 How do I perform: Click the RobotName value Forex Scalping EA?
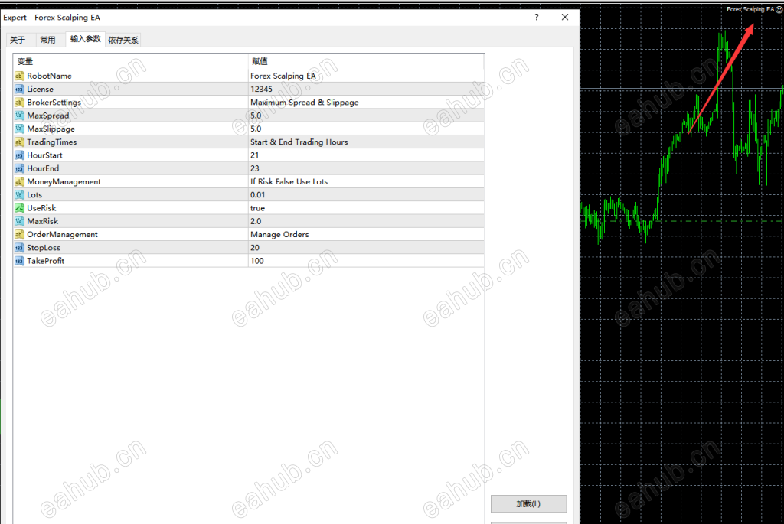283,76
